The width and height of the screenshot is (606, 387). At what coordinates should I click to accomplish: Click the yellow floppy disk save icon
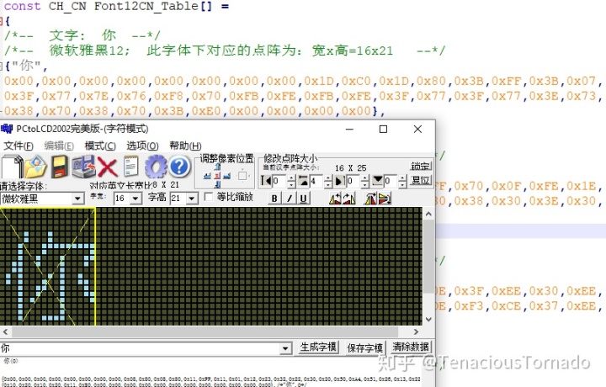click(60, 167)
